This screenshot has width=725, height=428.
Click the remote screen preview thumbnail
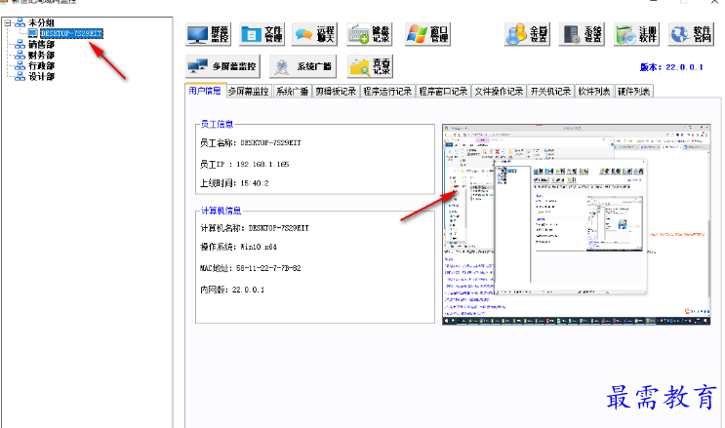coord(576,224)
